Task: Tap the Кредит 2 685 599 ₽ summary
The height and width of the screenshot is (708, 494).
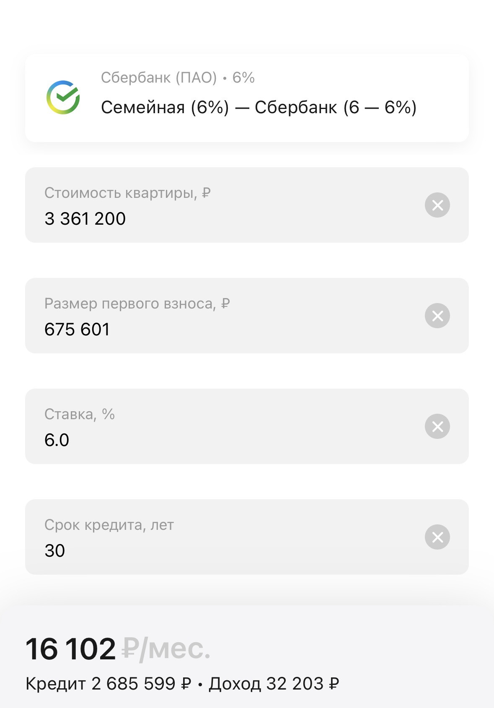Action: coord(108,684)
